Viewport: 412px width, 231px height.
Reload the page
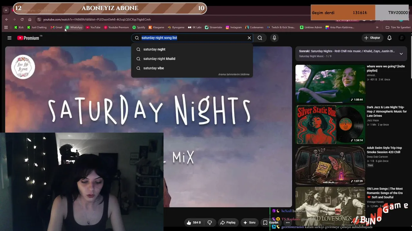(22, 20)
